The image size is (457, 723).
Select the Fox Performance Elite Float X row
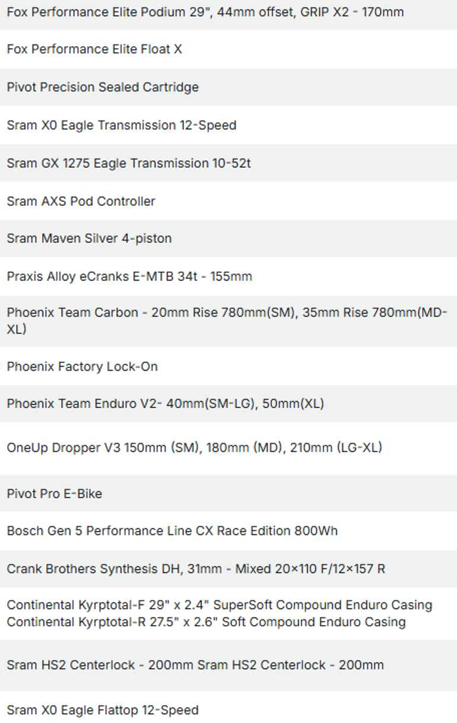click(x=228, y=49)
